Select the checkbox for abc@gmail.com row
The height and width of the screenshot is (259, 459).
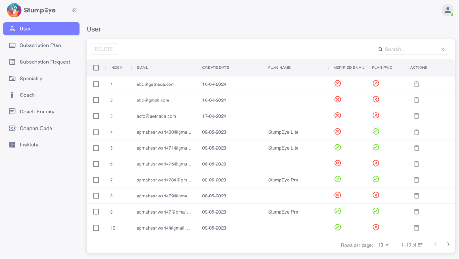(96, 100)
